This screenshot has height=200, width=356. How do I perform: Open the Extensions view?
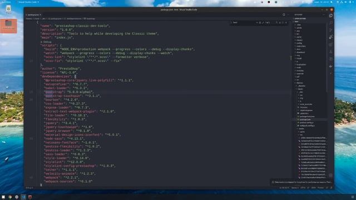coord(331,44)
